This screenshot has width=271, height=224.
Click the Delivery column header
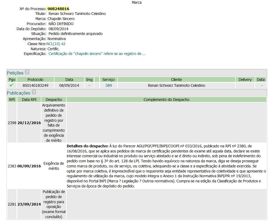pos(245,80)
